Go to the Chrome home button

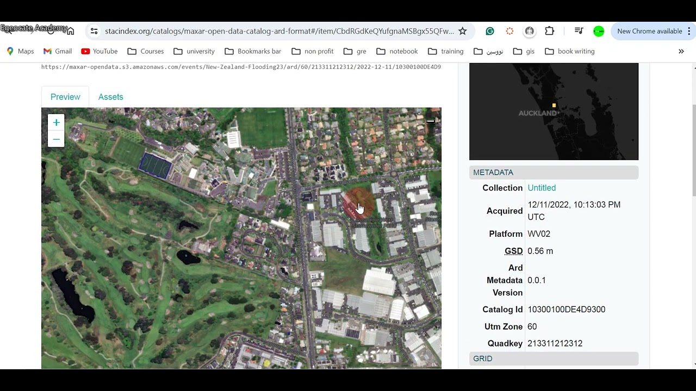click(x=70, y=31)
